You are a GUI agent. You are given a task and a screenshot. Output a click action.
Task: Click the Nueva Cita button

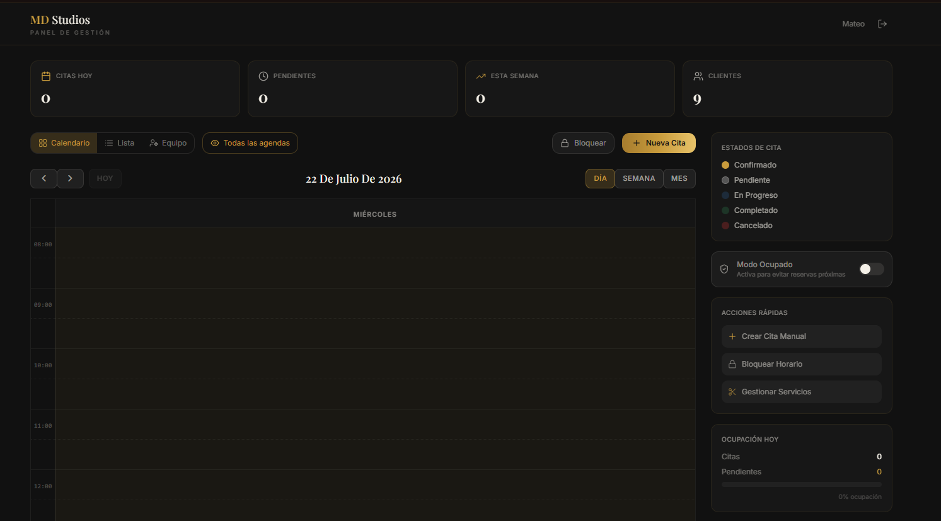pos(659,143)
